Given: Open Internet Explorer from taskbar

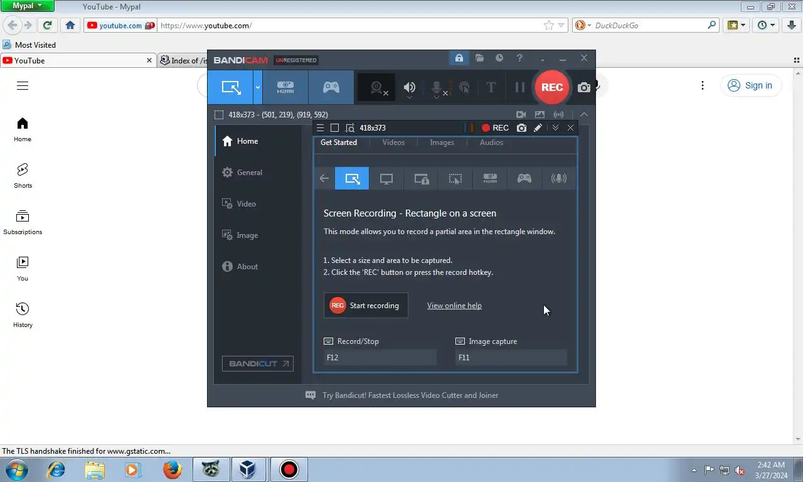Looking at the screenshot, I should coord(56,469).
